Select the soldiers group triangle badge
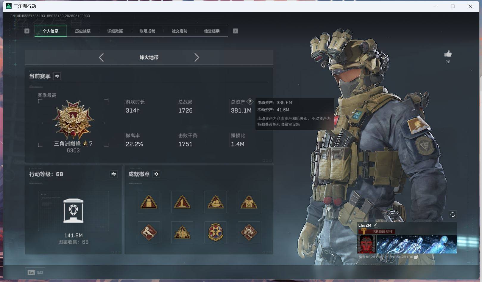Viewport: 482px width, 282px height. coord(182,232)
